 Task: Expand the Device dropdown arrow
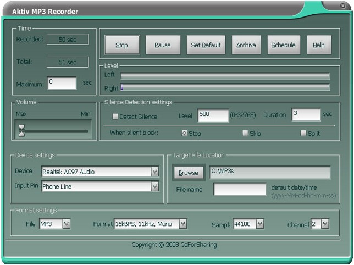(x=155, y=172)
